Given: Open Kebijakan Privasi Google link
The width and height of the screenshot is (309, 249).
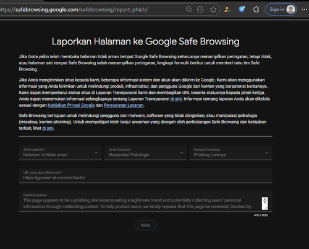Looking at the screenshot, I should click(x=71, y=105).
